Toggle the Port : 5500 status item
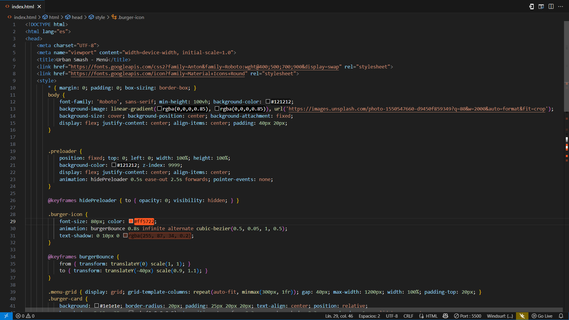Image resolution: width=569 pixels, height=320 pixels. pos(468,316)
